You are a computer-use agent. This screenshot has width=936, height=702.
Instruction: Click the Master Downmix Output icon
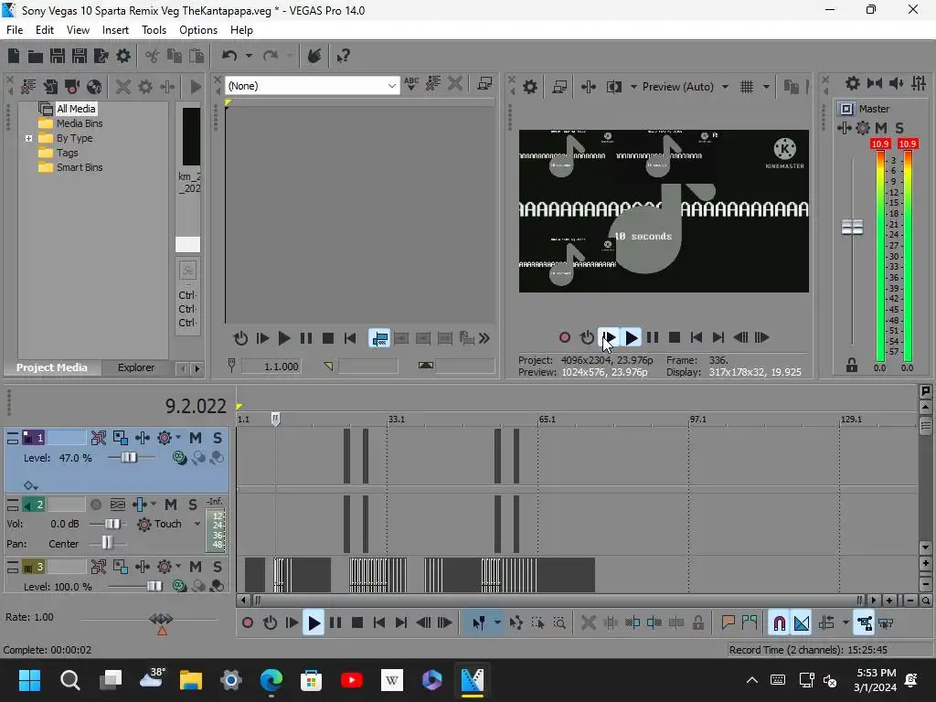(x=875, y=83)
